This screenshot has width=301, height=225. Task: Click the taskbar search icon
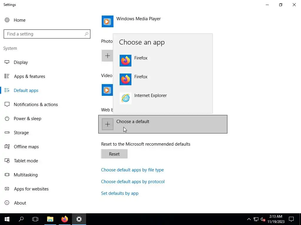point(21,219)
